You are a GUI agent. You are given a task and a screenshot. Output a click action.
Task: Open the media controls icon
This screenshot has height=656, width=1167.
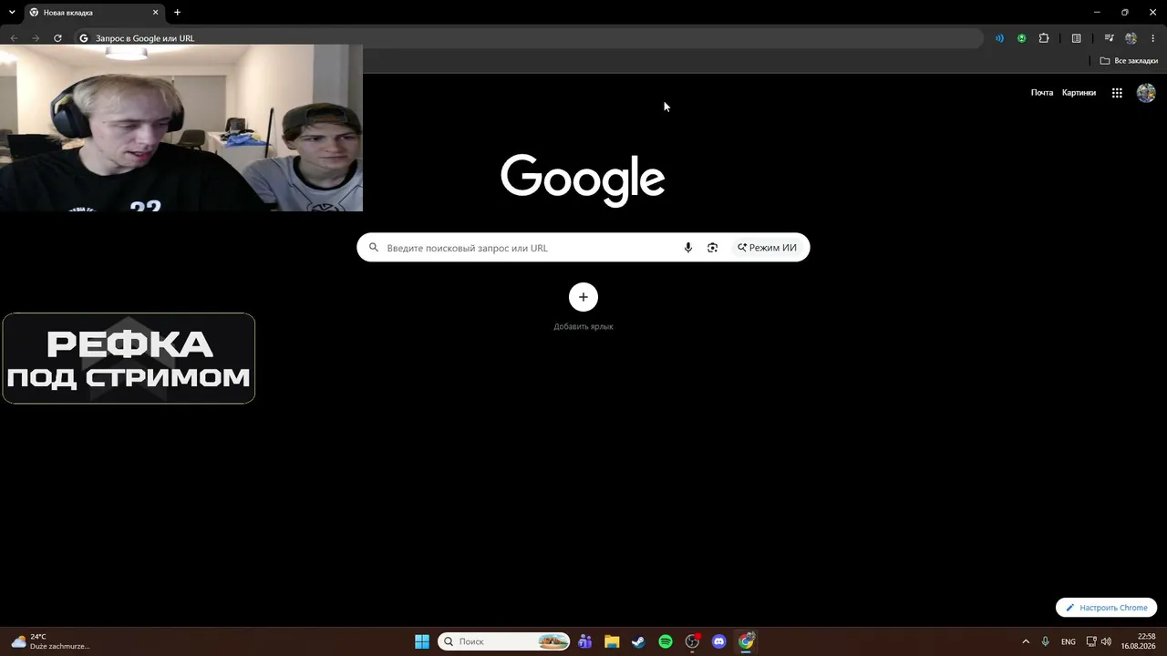pyautogui.click(x=1109, y=38)
